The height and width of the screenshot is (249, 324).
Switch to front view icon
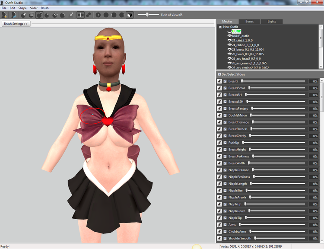(x=98, y=15)
